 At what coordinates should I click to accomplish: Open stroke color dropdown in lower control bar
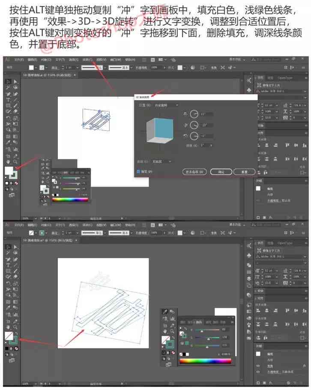coord(46,233)
